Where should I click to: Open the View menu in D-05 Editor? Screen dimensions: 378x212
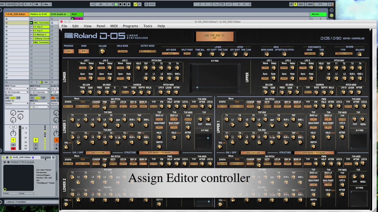(x=87, y=26)
